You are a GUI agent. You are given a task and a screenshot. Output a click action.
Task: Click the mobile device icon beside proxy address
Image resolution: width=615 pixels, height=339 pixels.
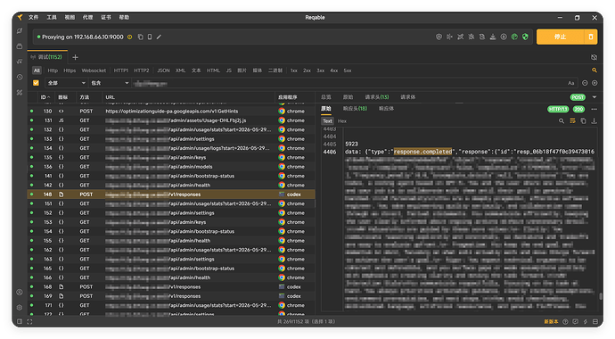click(x=150, y=37)
